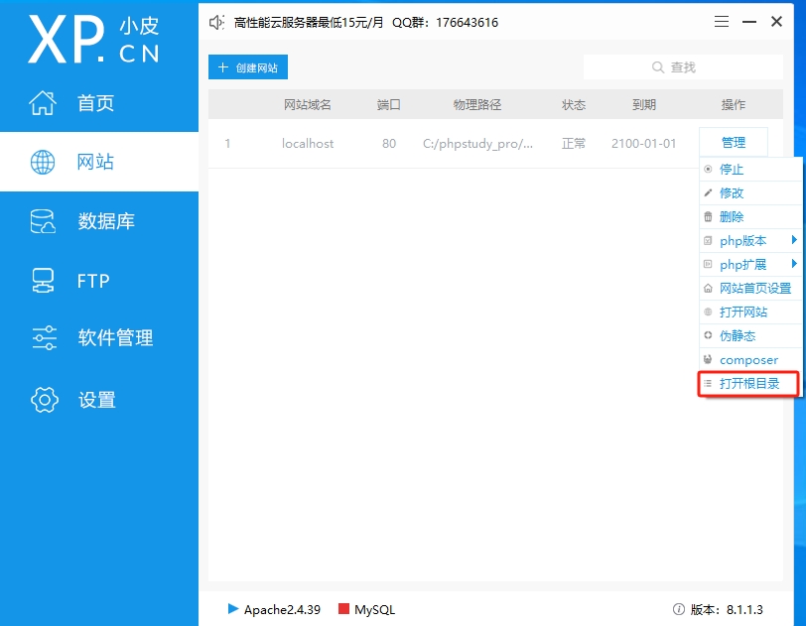Viewport: 806px width, 626px height.
Task: Click the 版本: 8.1.1.3 text
Action: pyautogui.click(x=727, y=609)
